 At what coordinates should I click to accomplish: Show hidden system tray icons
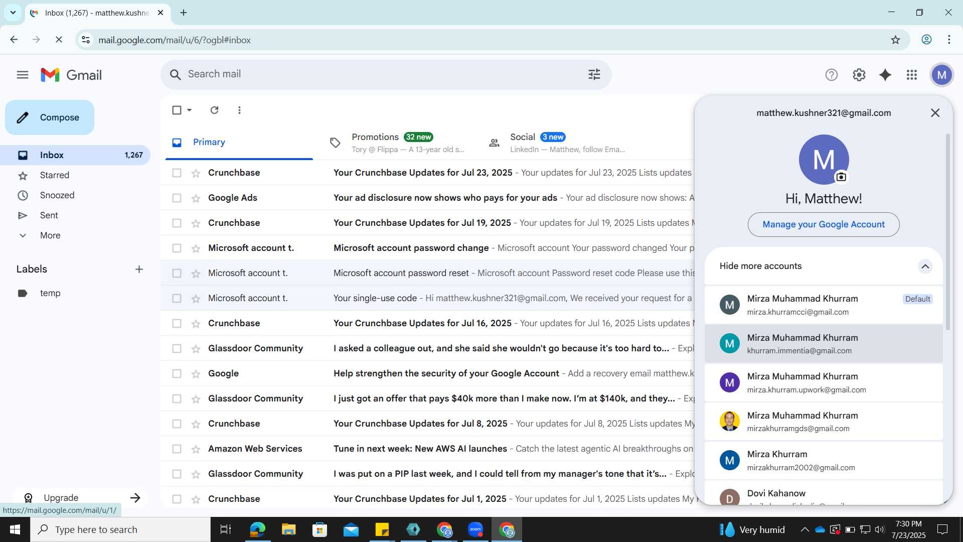(x=805, y=529)
